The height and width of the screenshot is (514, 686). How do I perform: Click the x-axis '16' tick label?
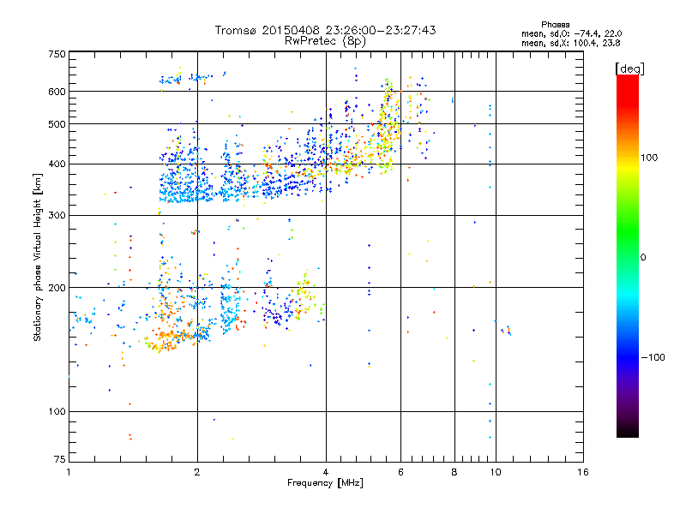coord(583,472)
